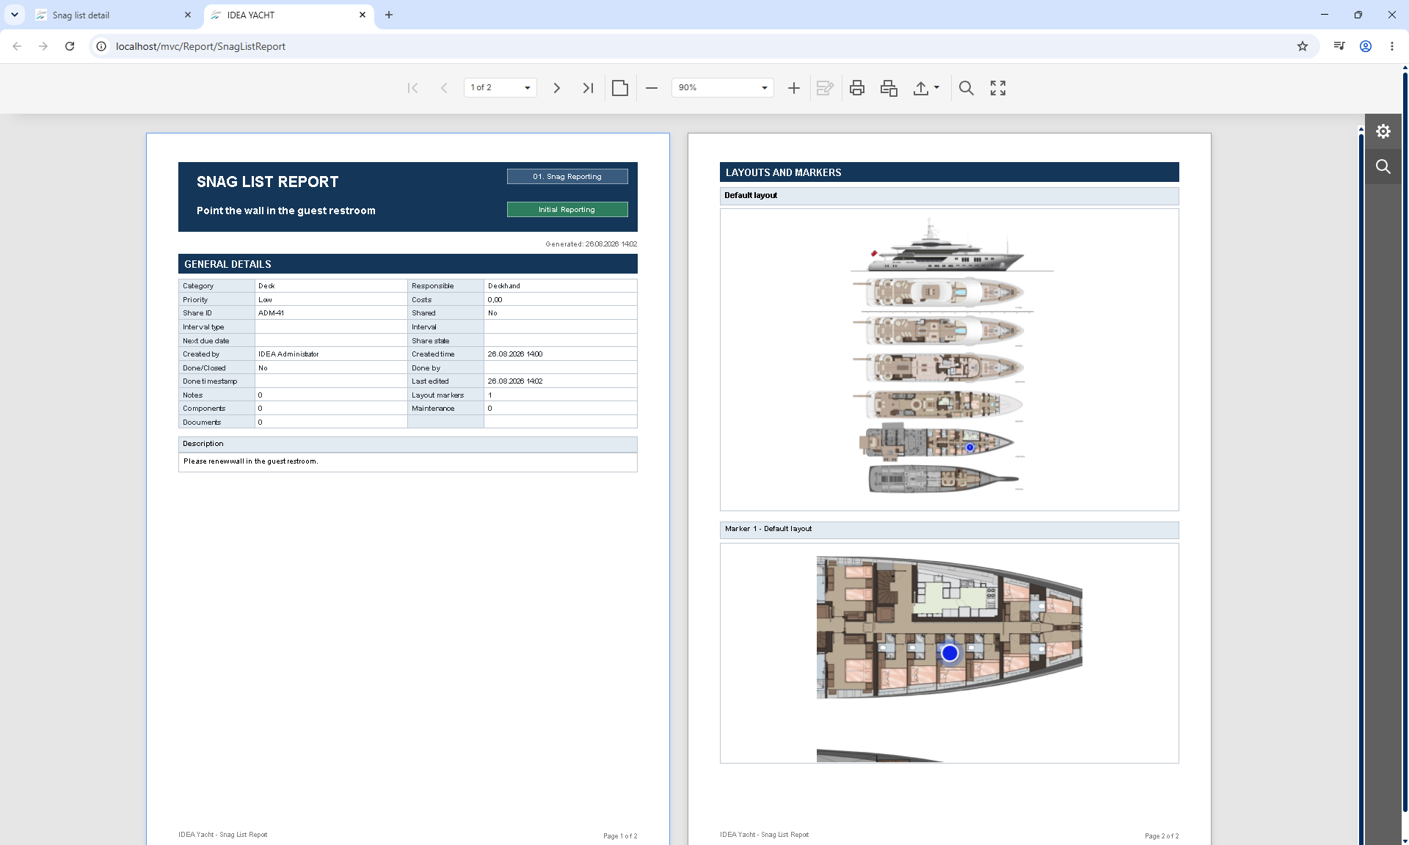Screen dimensions: 1409x845
Task: Click LAYOUTS AND MARKERS header
Action: [x=950, y=172]
